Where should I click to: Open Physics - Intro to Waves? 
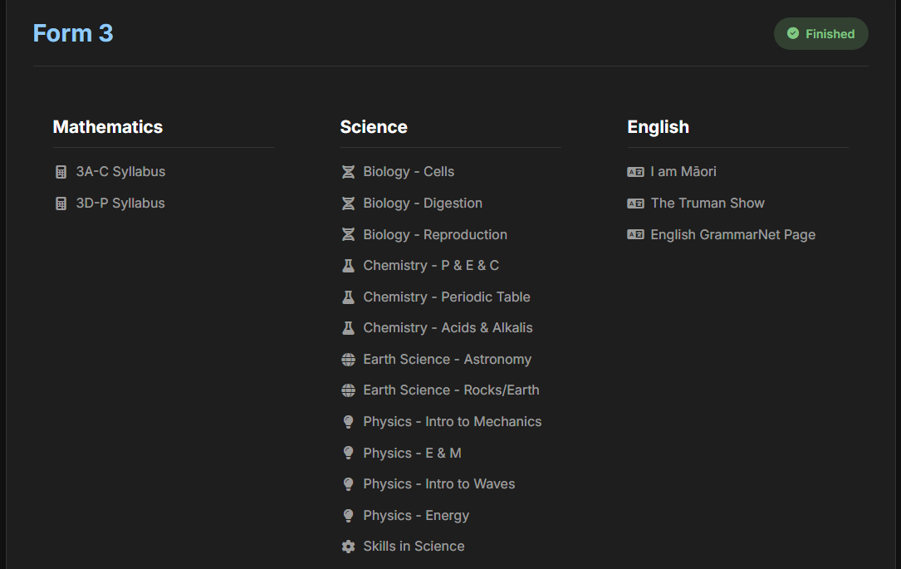click(438, 484)
